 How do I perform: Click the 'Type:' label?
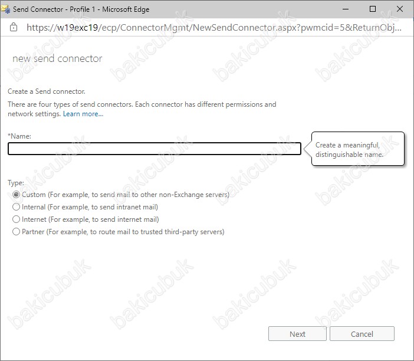[16, 183]
